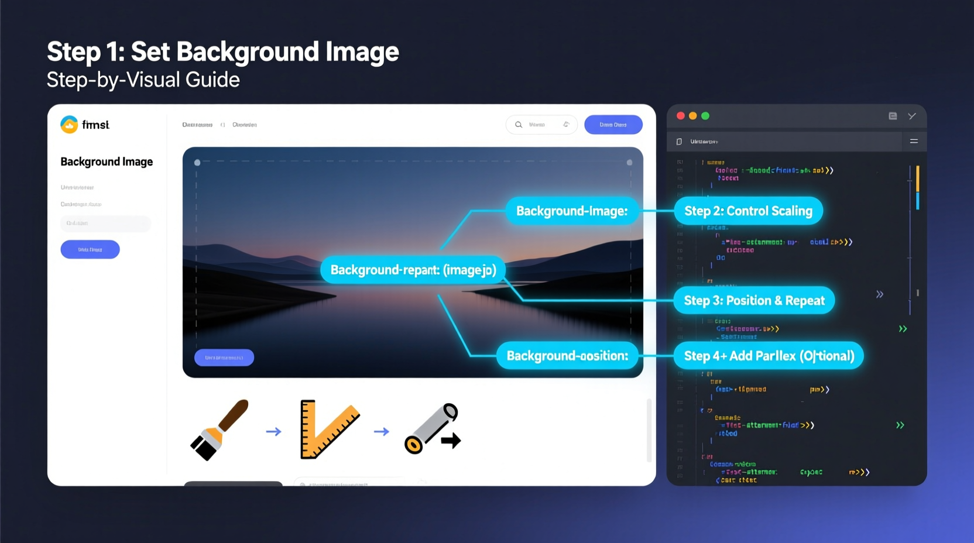Select the search magnifier icon
The width and height of the screenshot is (974, 543).
point(519,125)
